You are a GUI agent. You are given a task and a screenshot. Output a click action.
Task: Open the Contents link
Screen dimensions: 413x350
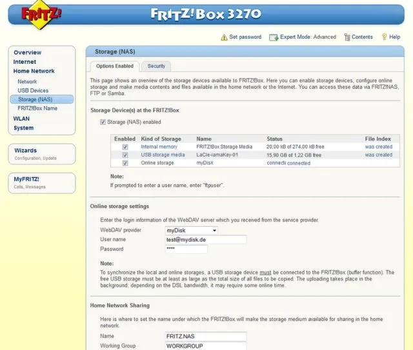[x=362, y=37]
